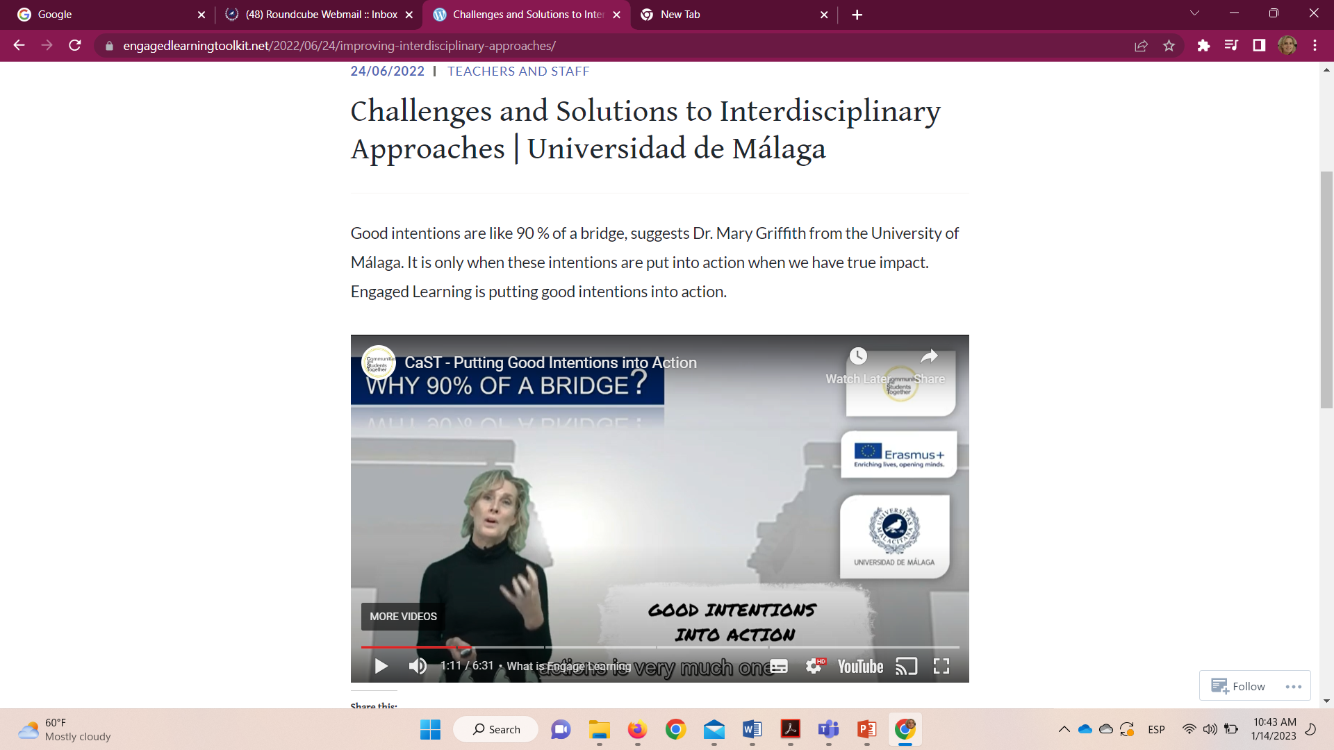This screenshot has width=1334, height=750.
Task: Open Chat app in taskbar
Action: pos(561,729)
